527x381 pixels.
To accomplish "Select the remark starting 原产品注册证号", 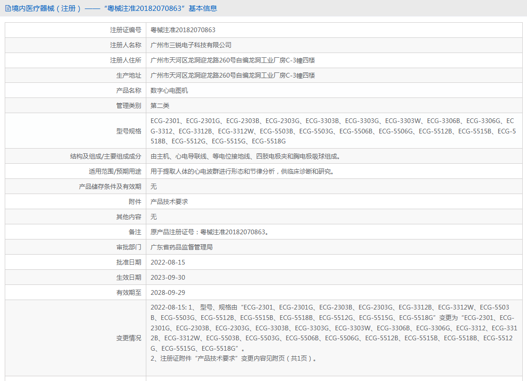I will point(211,232).
